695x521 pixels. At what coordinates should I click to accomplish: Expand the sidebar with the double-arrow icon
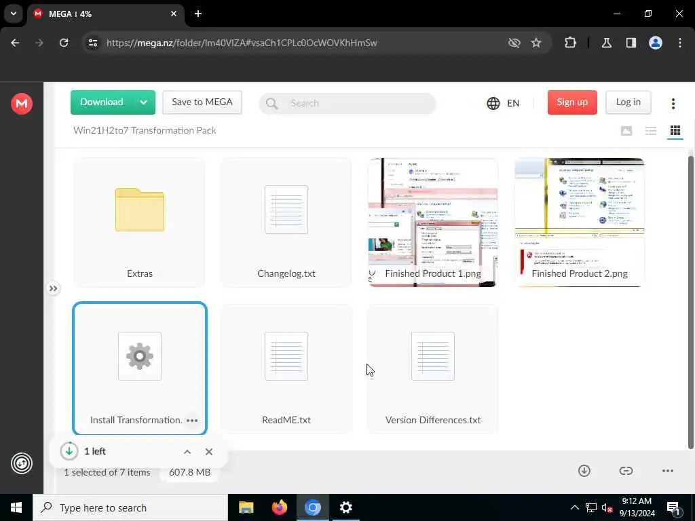point(53,288)
